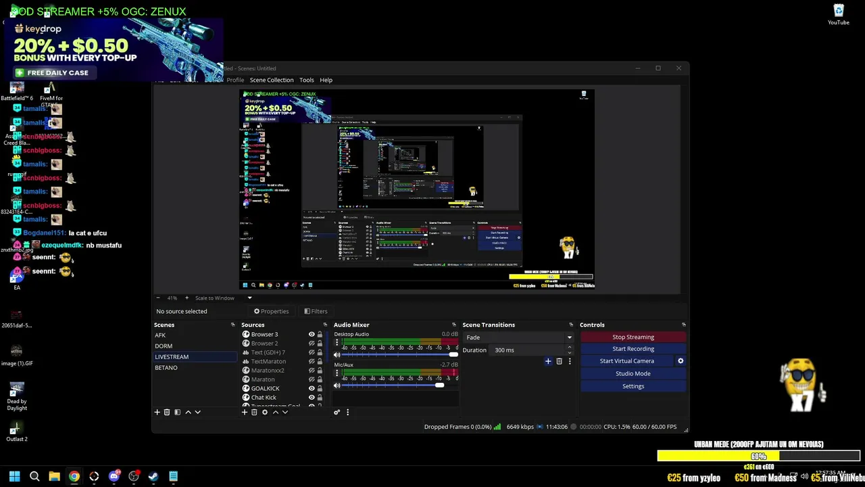Image resolution: width=865 pixels, height=487 pixels.
Task: Open the Fade transition dropdown
Action: coord(518,338)
